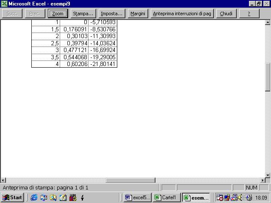Click the 18.09 system clock
271x203 pixels.
tap(261, 198)
